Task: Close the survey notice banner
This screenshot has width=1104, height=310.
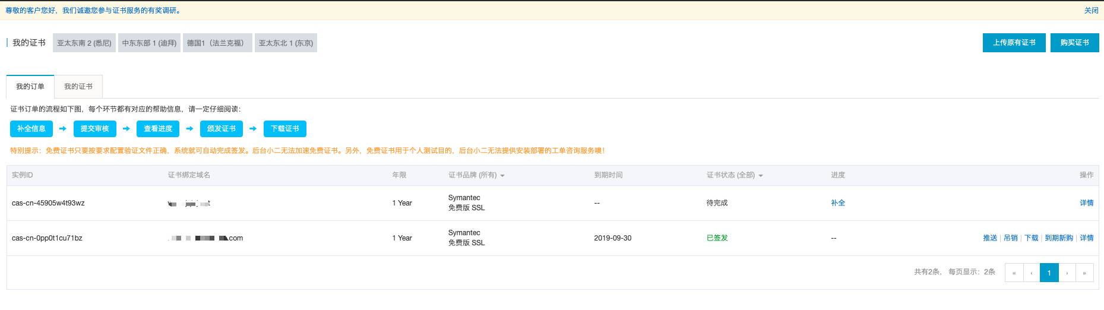Action: (x=1091, y=11)
